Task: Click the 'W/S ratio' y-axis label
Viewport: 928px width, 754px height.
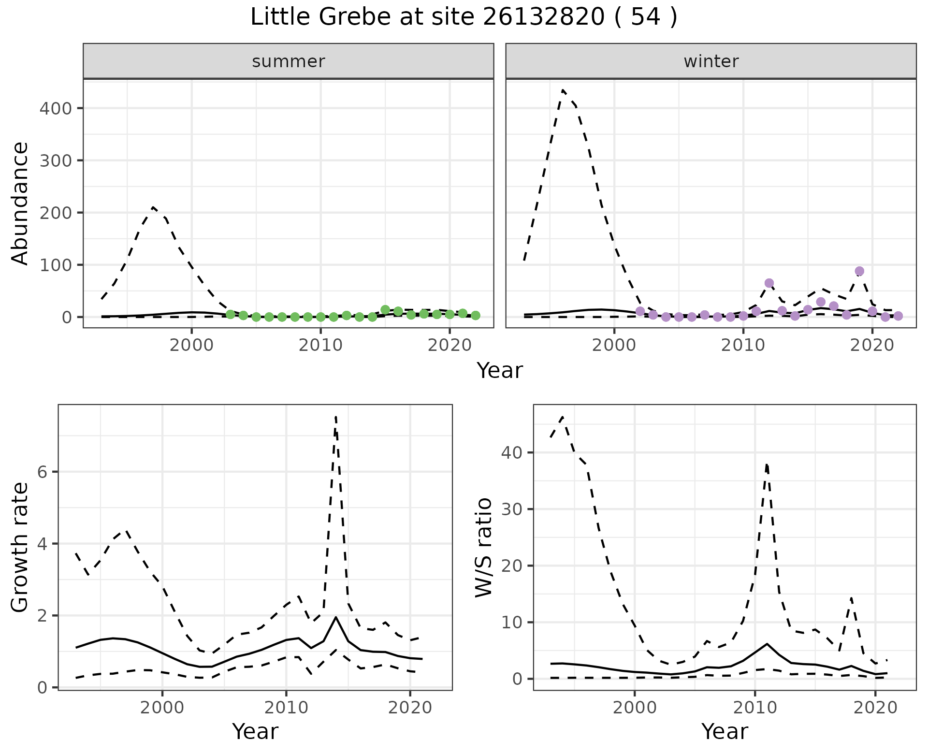Action: (x=483, y=547)
